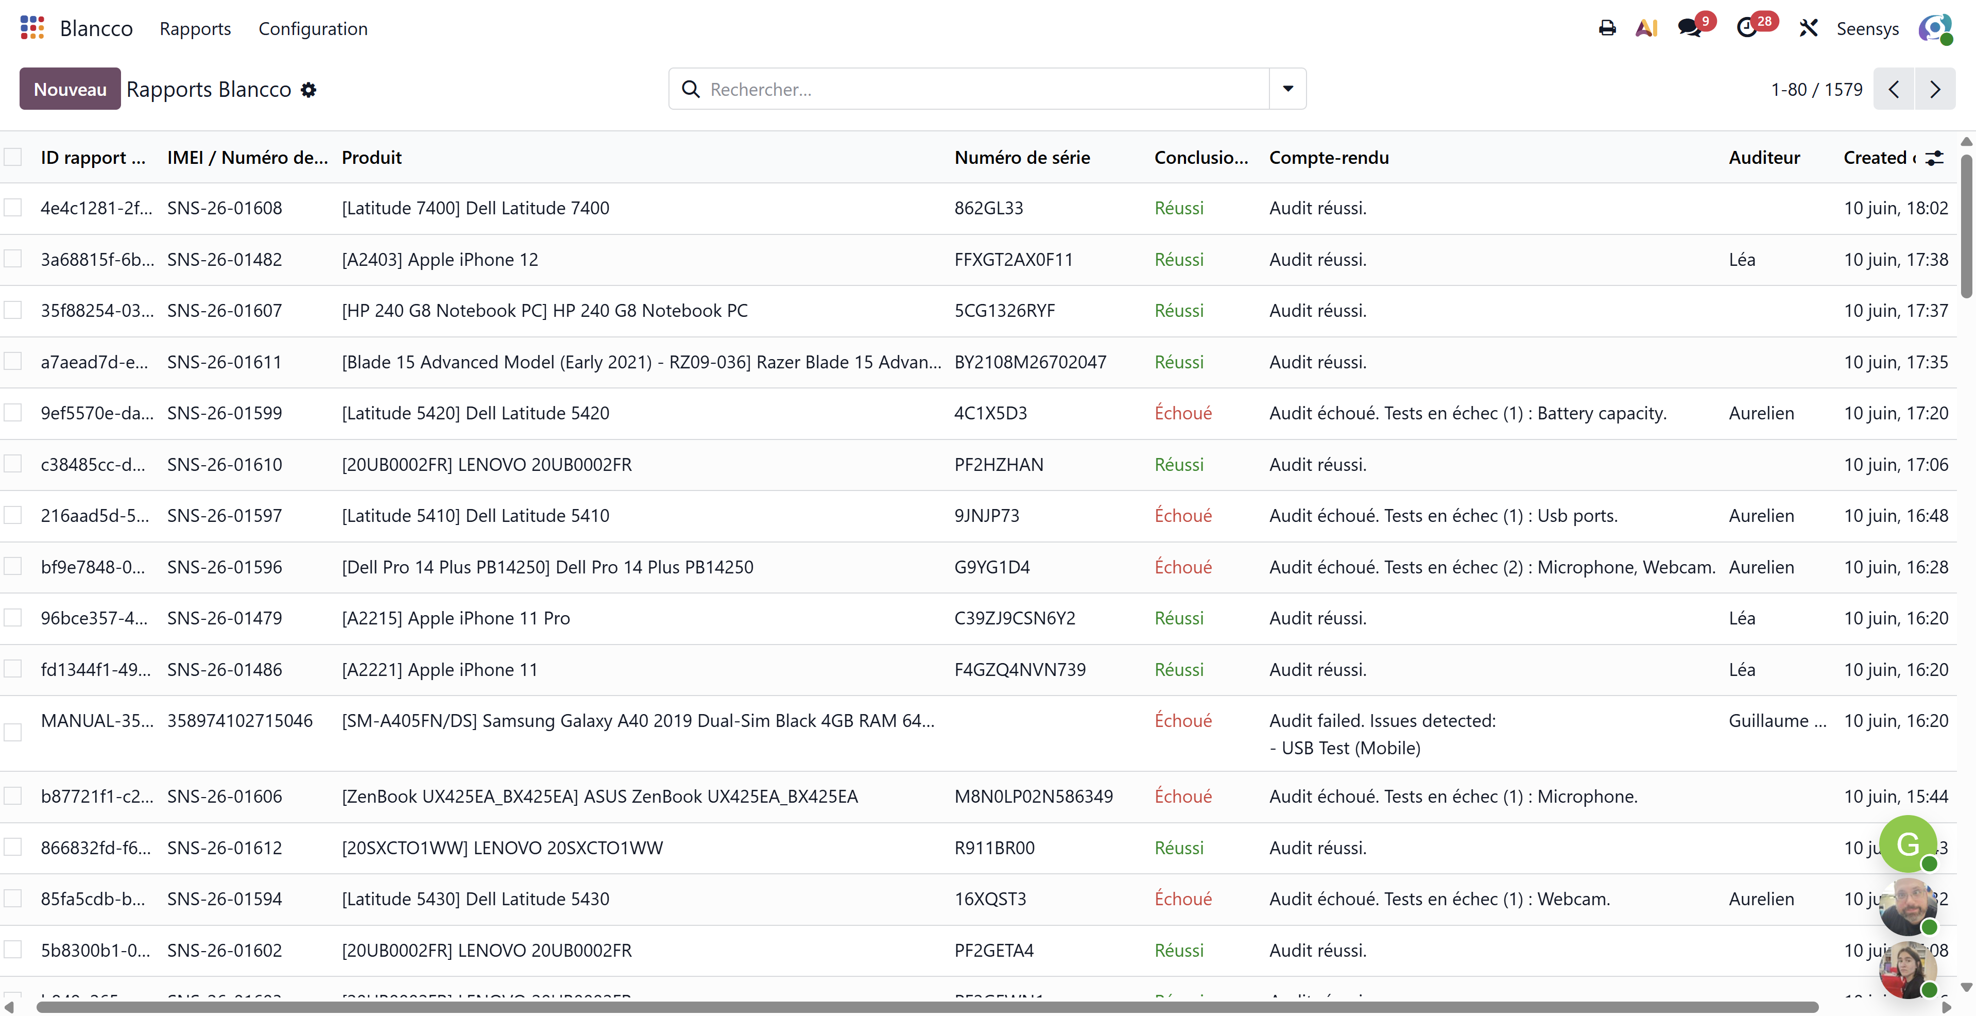
Task: Check the row SNS-26-01596 checkbox
Action: (x=13, y=566)
